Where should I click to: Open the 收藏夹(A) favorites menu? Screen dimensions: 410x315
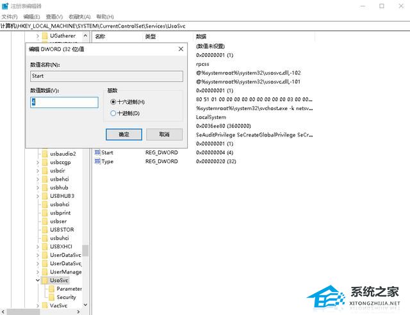pos(79,17)
